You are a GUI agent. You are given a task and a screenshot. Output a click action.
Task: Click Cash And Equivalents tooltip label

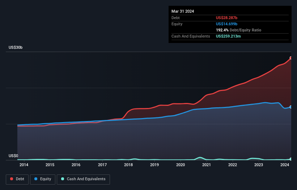click(x=191, y=36)
